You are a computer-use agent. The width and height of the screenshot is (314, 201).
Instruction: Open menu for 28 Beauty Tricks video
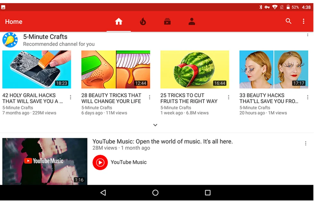150,97
